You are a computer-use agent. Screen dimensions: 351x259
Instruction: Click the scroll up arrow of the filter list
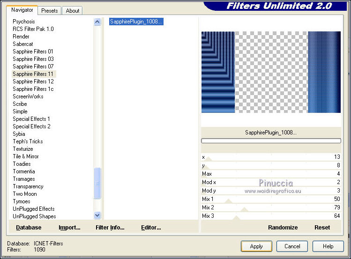(x=97, y=22)
